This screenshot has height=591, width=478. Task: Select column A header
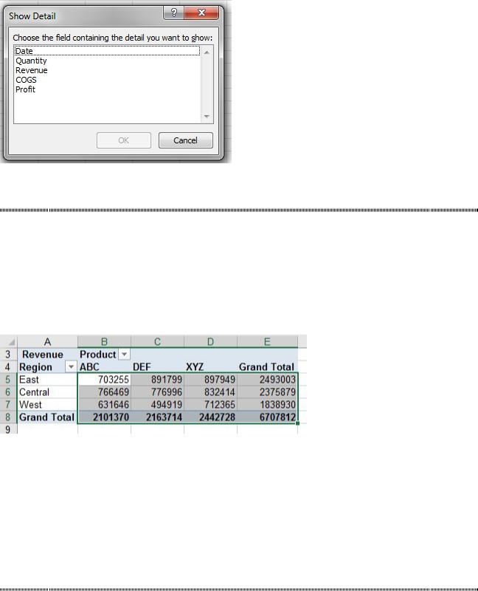[x=47, y=341]
